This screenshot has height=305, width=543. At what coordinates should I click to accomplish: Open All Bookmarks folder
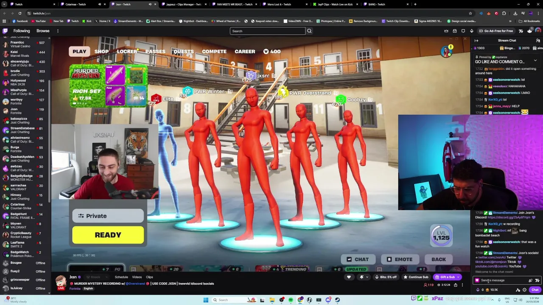tap(529, 21)
